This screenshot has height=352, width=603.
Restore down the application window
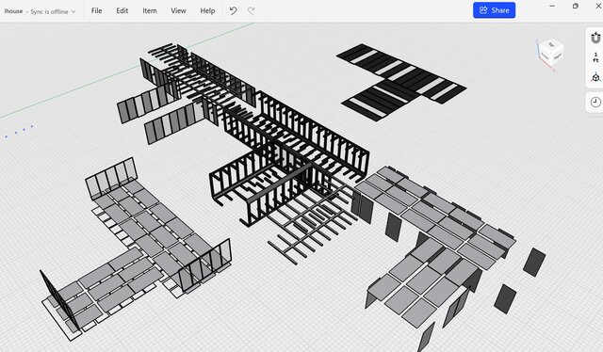(576, 7)
